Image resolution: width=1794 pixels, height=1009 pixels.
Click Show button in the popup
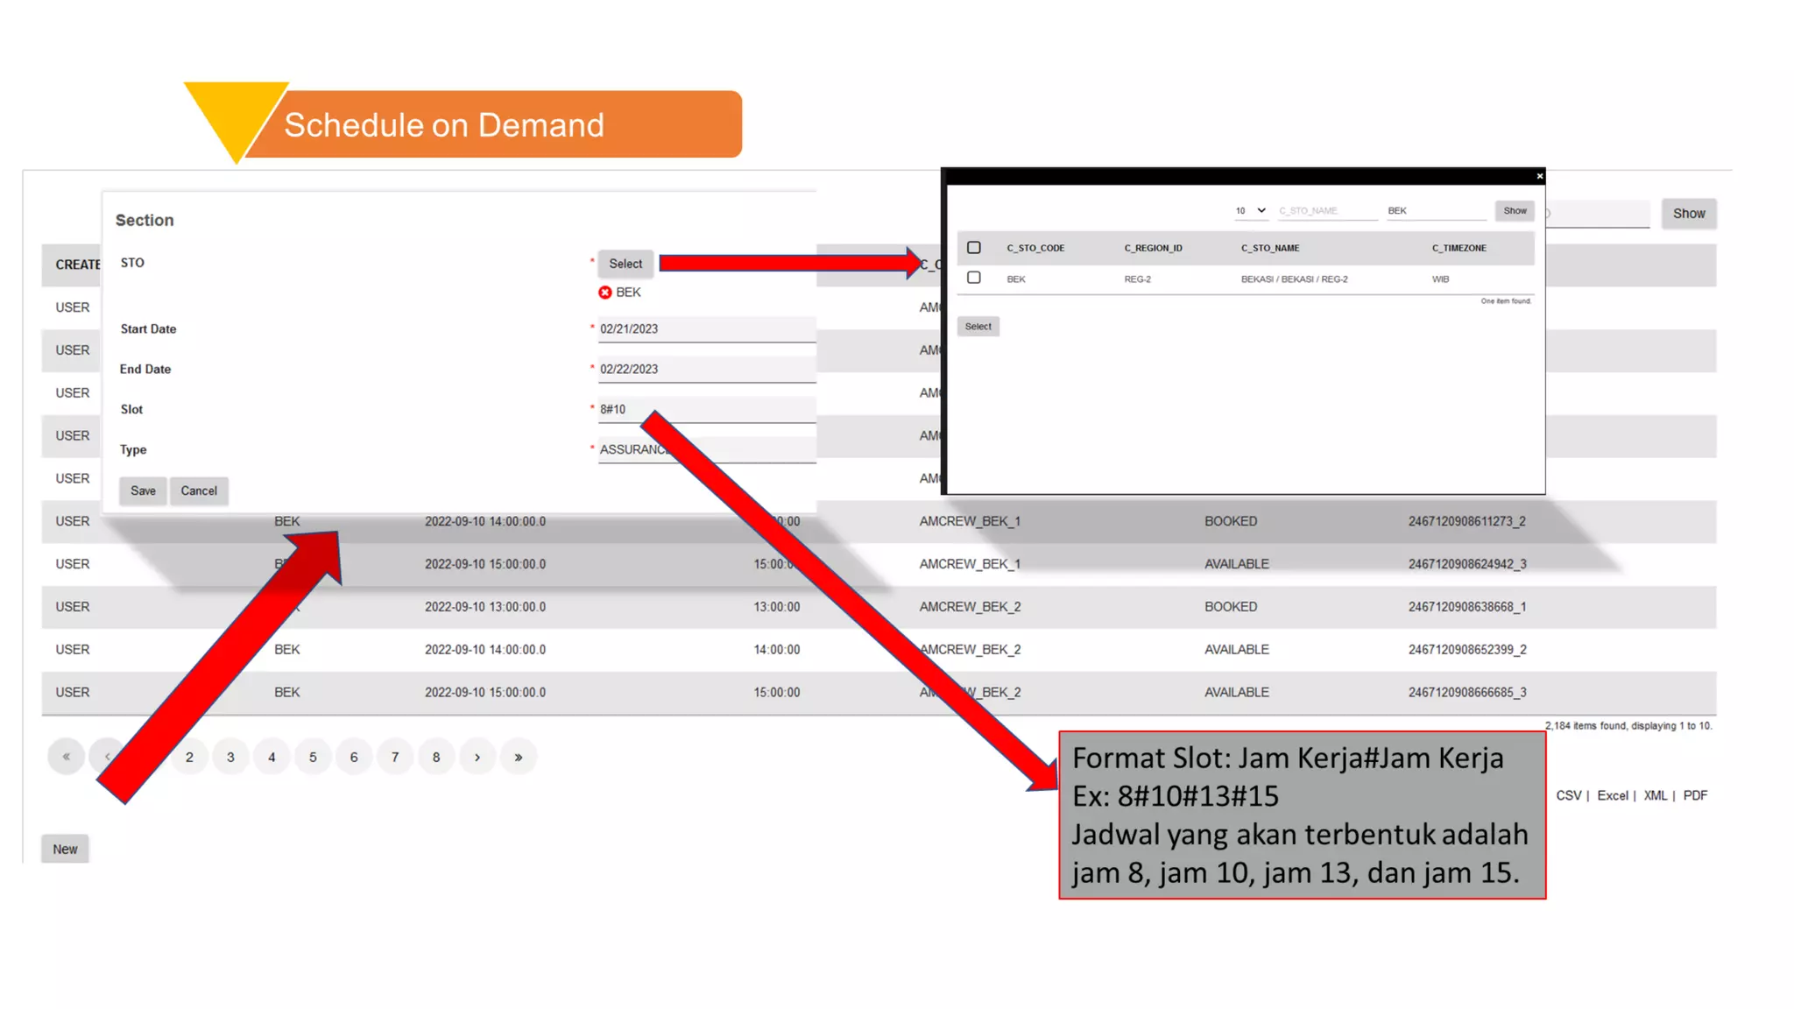1515,211
